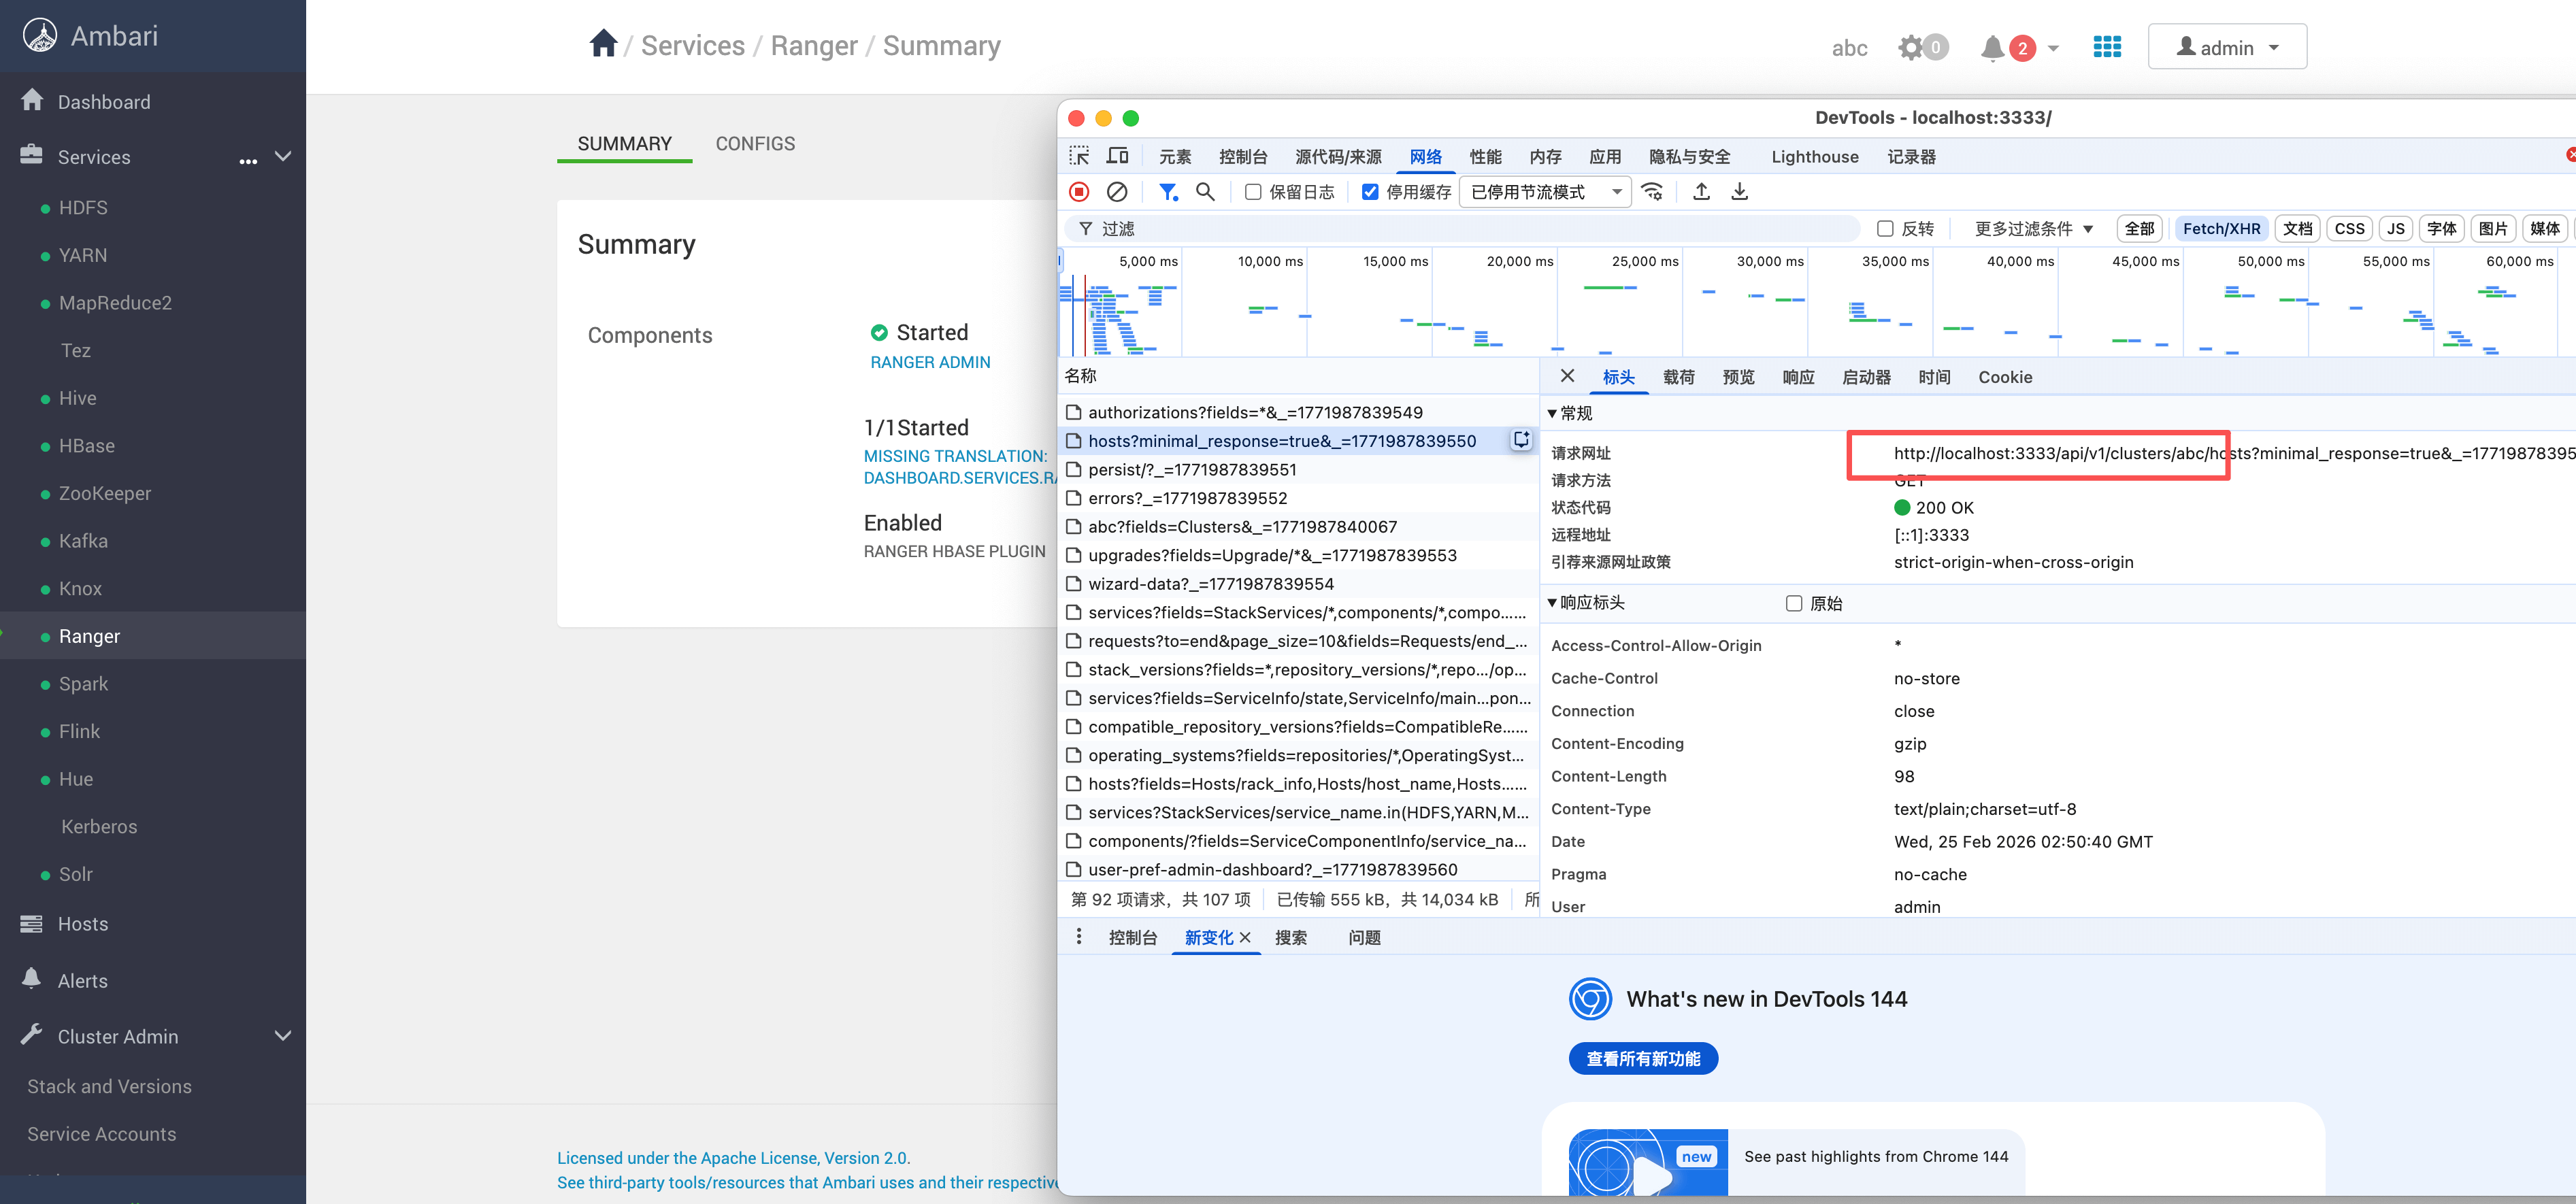Enable the 保留日志 checkbox
2576x1204 pixels.
point(1253,192)
